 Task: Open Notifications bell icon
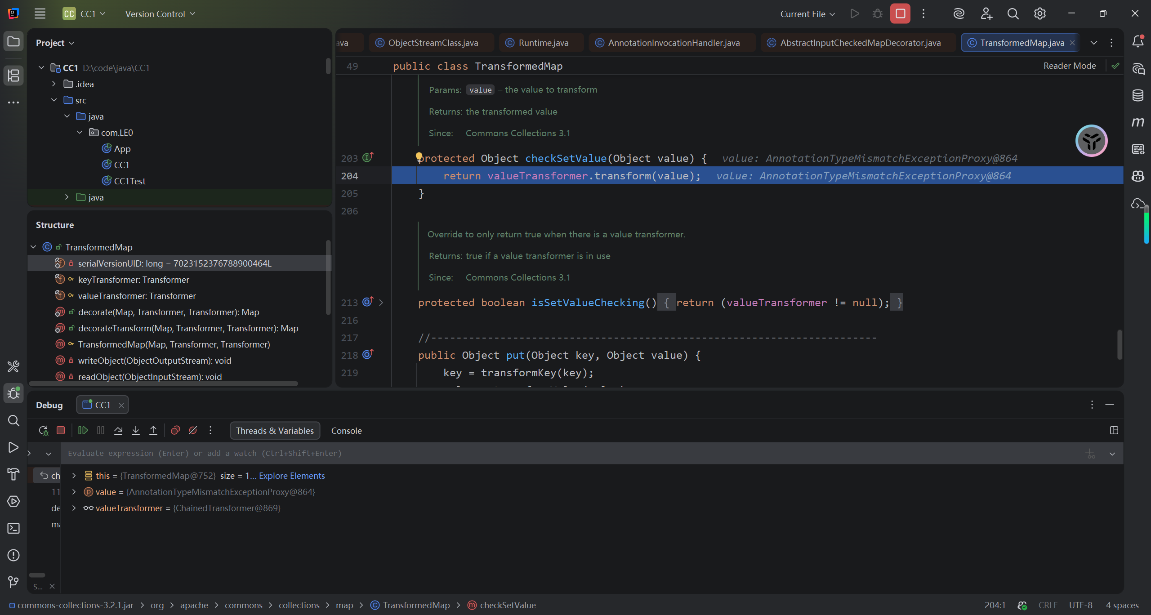1138,42
